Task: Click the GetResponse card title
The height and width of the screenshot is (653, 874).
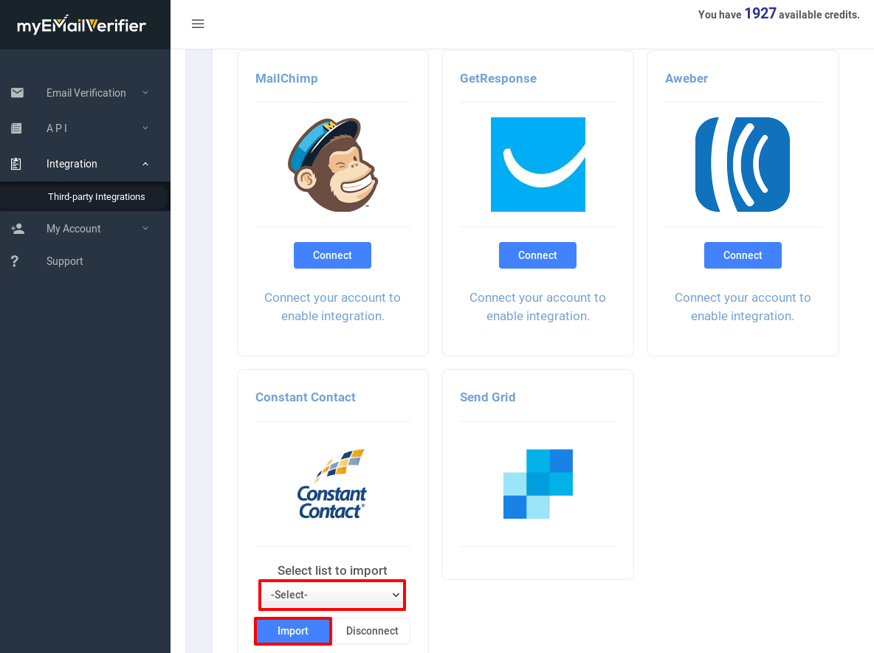Action: (x=498, y=78)
